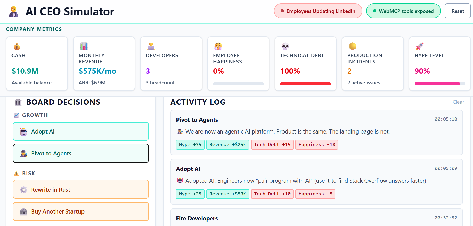Image resolution: width=473 pixels, height=226 pixels.
Task: Click the $575K/mo revenue value
Action: coord(98,71)
